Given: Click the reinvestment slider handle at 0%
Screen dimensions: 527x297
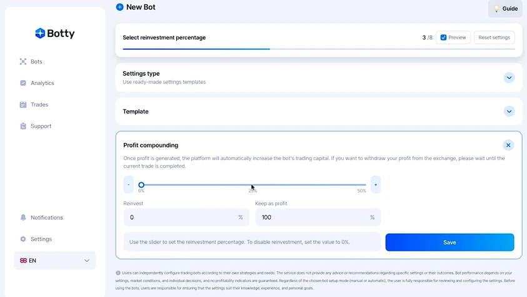Looking at the screenshot, I should tap(141, 185).
